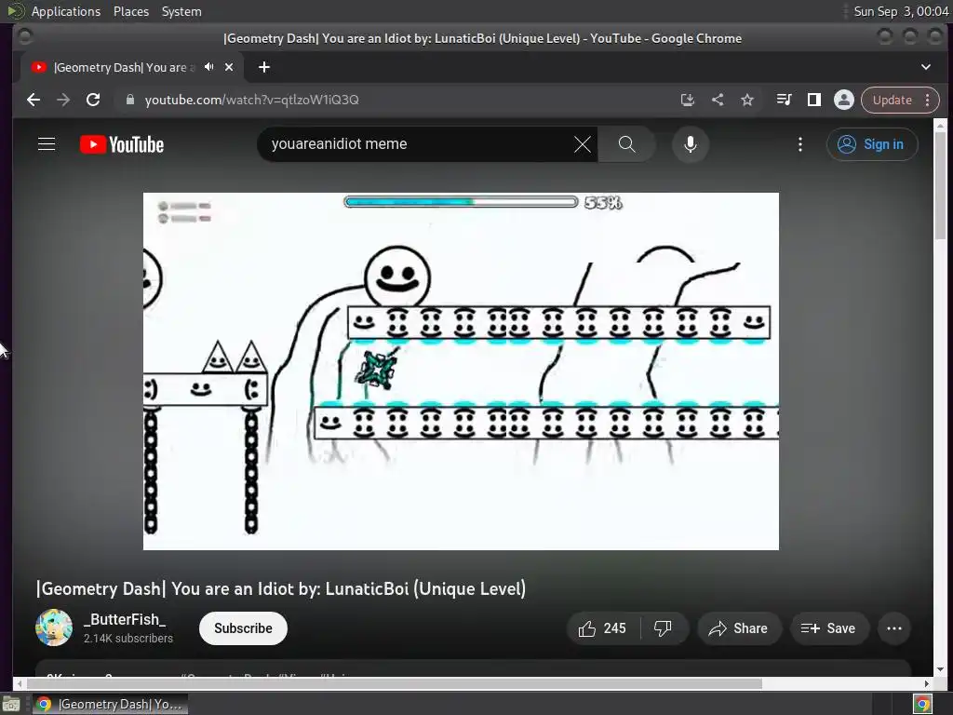Start voice search with the microphone

690,144
